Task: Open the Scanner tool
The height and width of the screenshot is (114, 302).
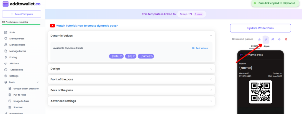Action: [18, 107]
